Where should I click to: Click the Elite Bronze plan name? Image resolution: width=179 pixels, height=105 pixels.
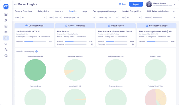pyautogui.click(x=63, y=31)
